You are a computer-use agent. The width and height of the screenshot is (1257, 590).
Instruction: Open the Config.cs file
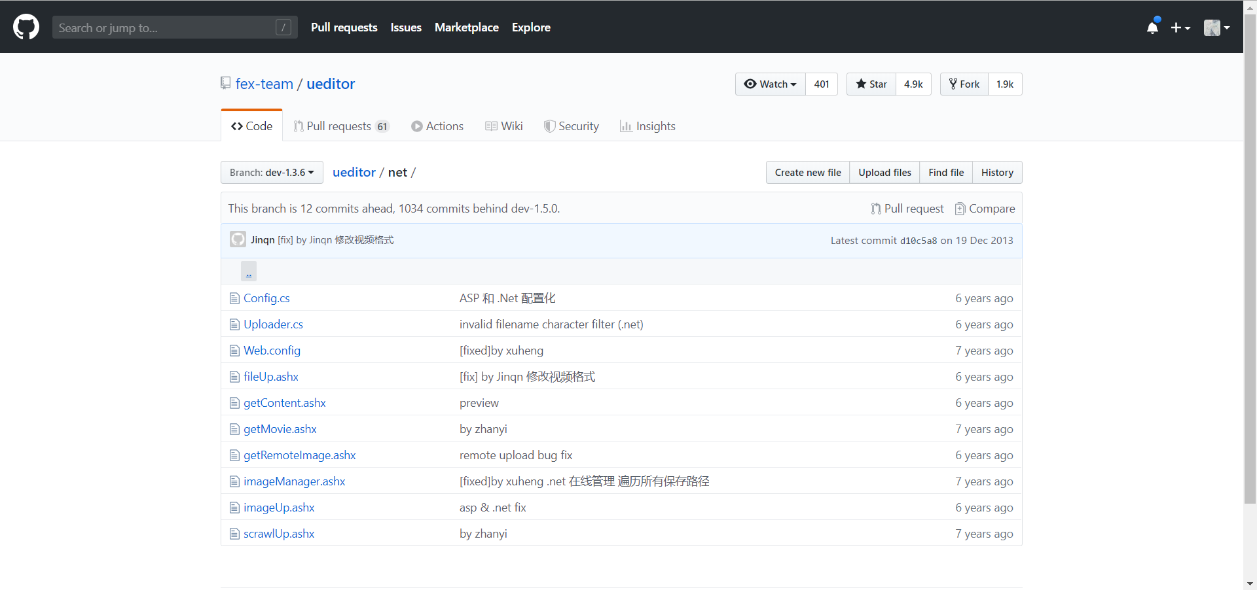(266, 298)
